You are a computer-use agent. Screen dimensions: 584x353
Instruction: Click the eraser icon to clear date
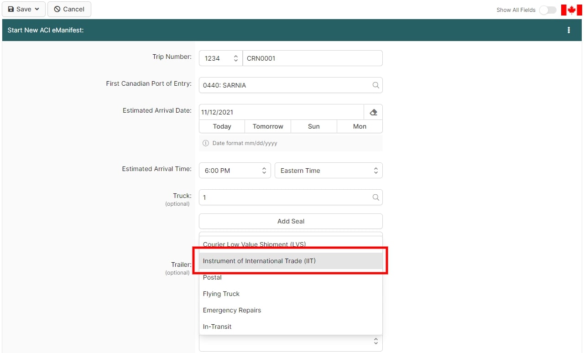pos(373,112)
